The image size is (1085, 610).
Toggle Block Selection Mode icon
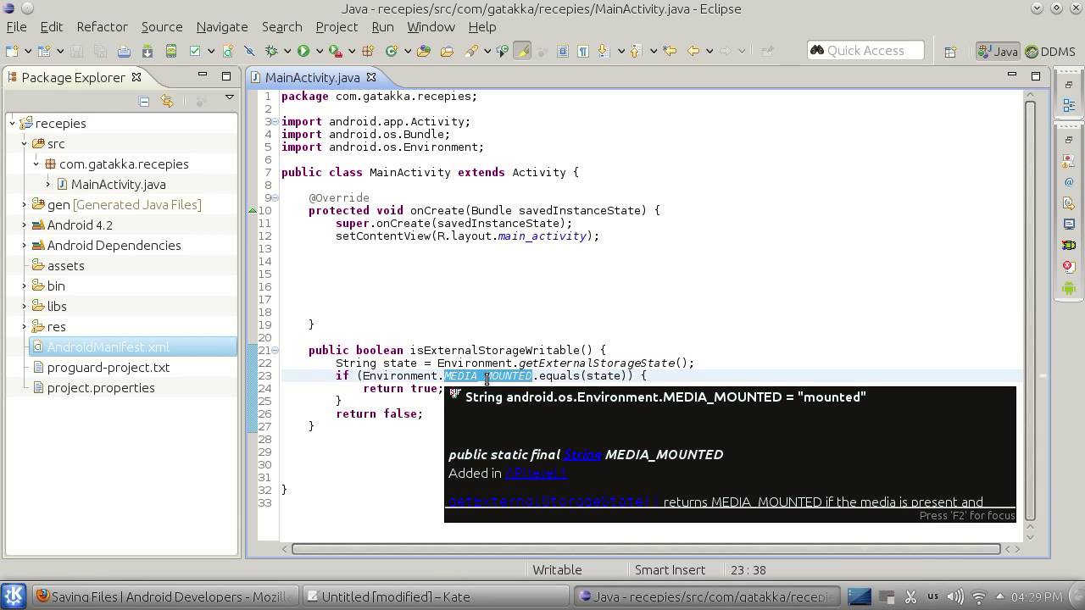[x=563, y=51]
